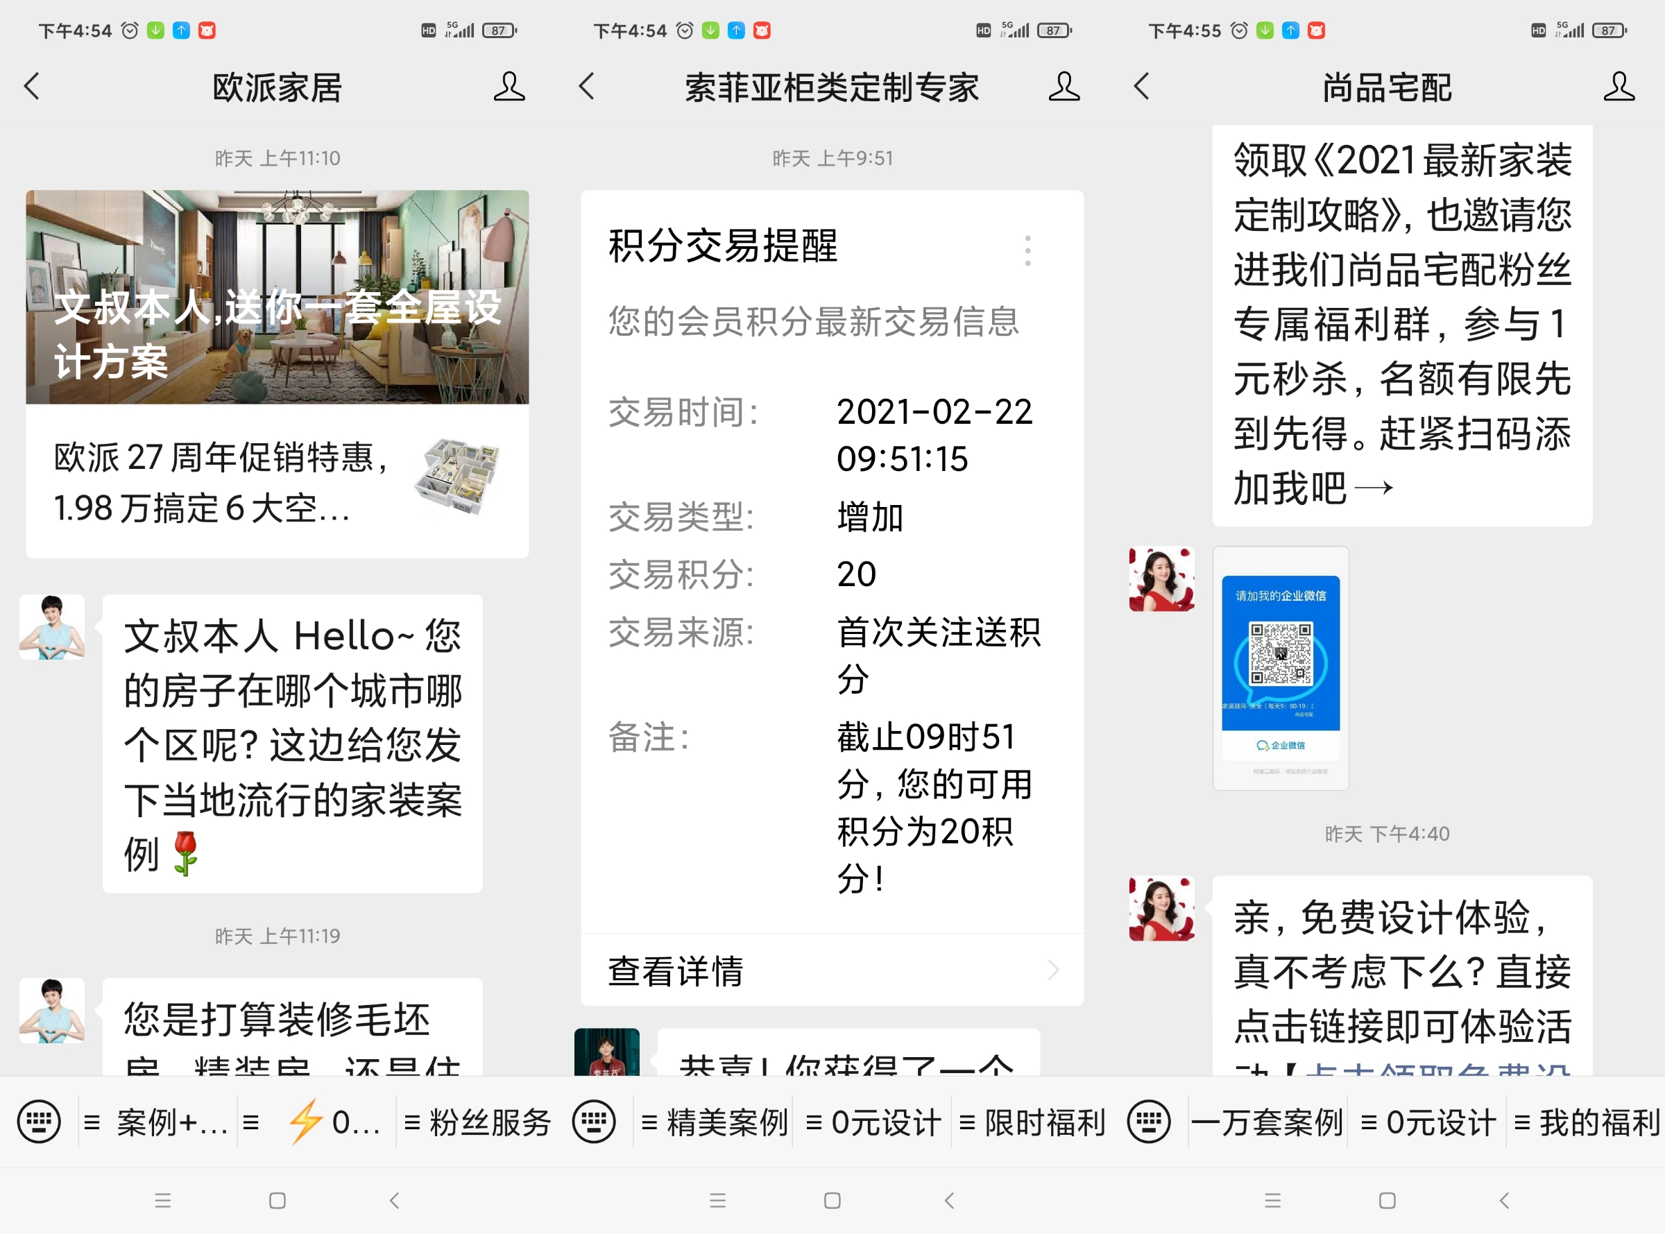Tap 尚品宅配 avatar beside 免费设计体验 message

(1161, 908)
